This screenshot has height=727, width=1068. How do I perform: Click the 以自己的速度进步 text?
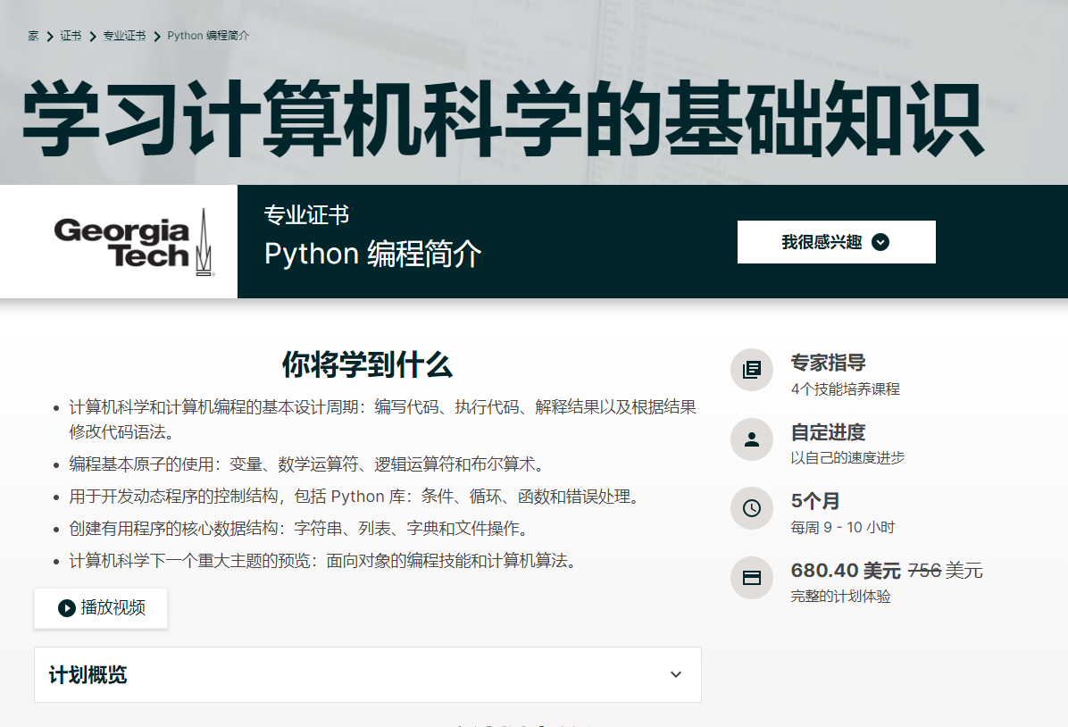pos(847,458)
